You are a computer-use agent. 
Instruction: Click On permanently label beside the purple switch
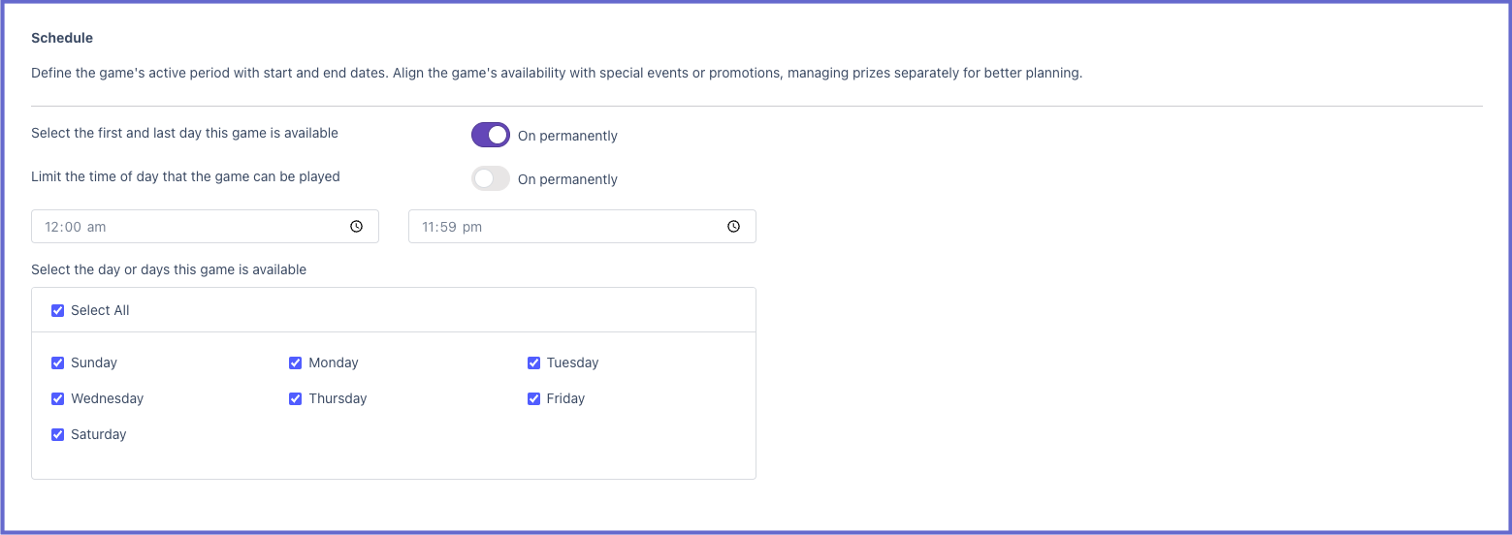(567, 136)
